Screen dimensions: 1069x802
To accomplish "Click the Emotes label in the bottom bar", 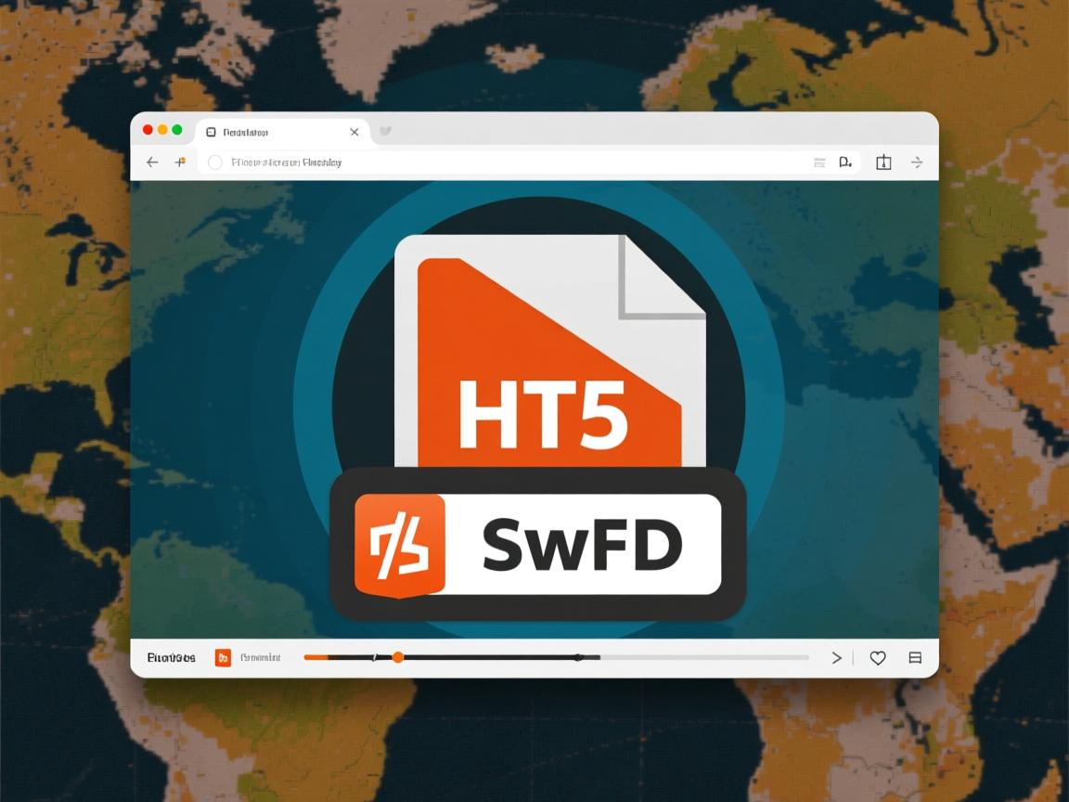I will tap(172, 657).
